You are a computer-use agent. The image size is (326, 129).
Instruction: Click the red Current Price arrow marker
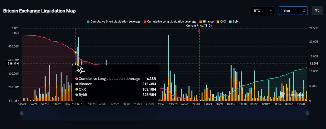199,31
